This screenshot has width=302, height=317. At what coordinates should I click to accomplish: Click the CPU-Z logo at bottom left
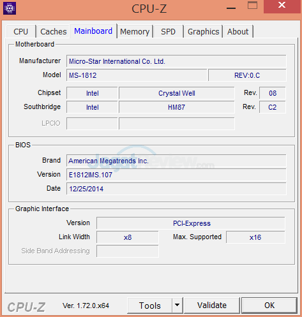click(x=26, y=307)
